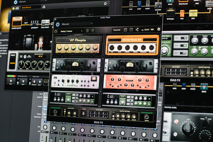Click home icon in background BIAS Amp window
Screen dimensions: 213x142
coord(14,8)
